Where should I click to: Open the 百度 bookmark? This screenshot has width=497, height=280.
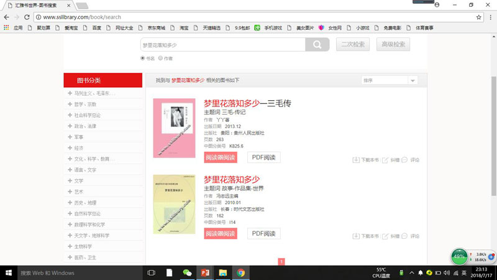[x=92, y=28]
